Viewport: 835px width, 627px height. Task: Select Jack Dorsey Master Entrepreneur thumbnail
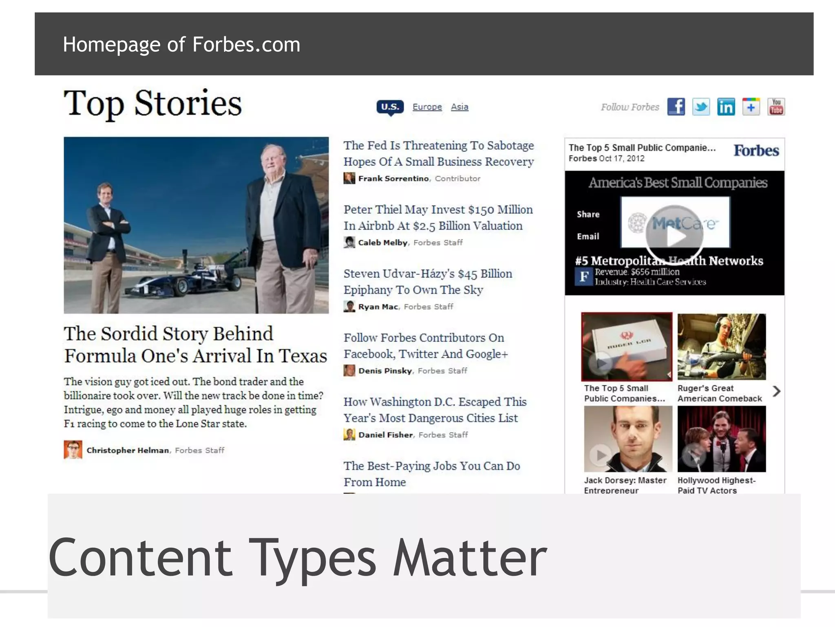tap(628, 439)
